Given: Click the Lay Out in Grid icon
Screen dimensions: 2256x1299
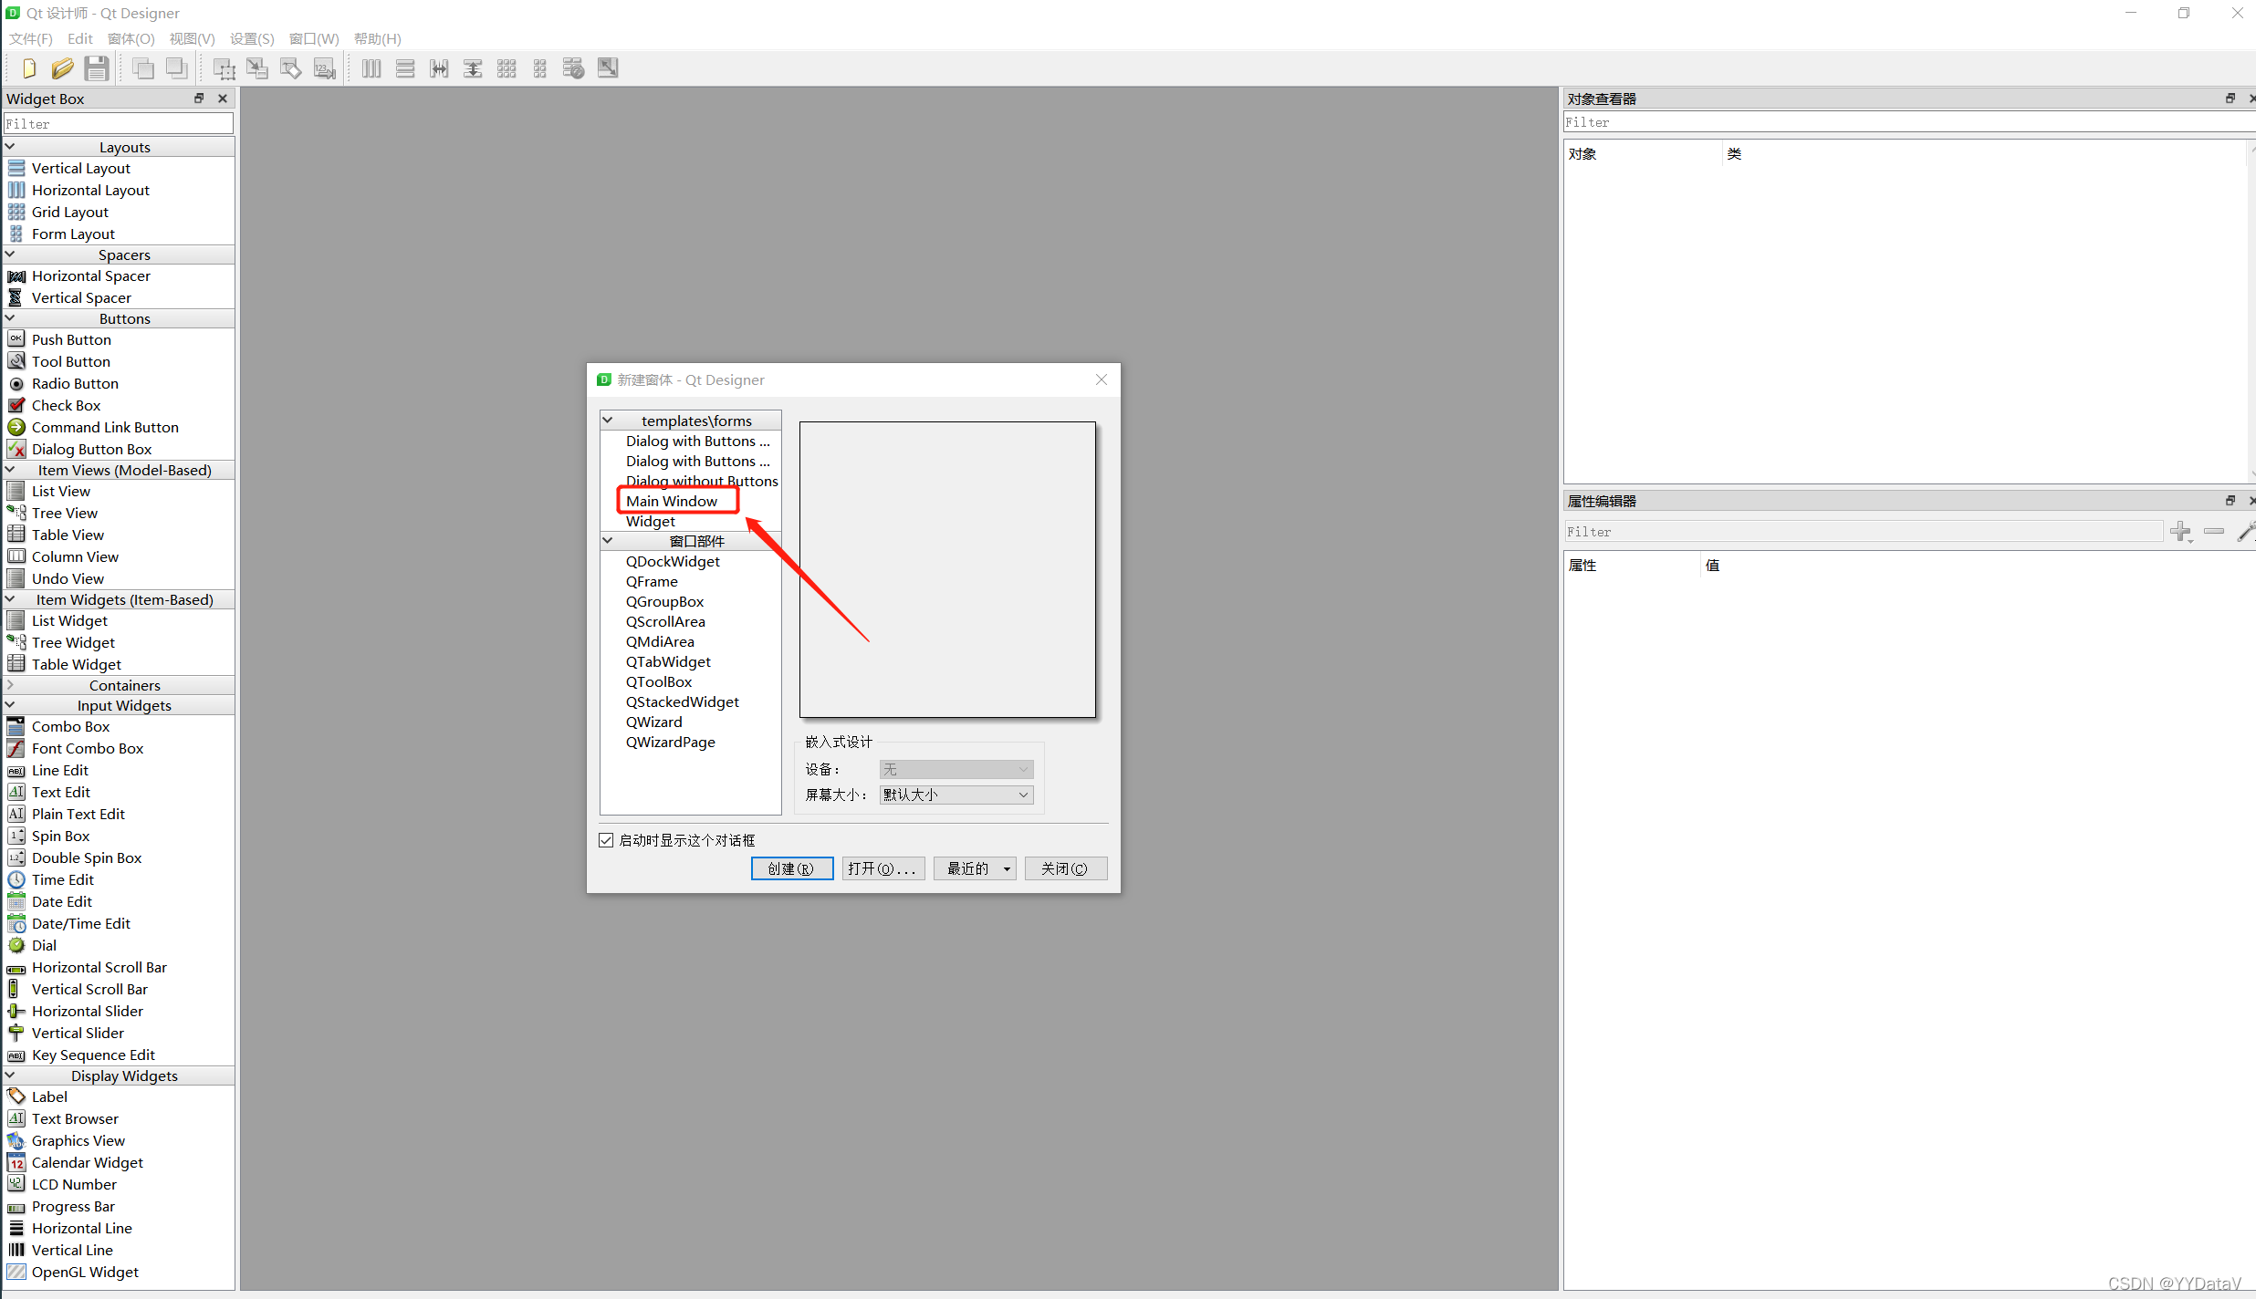Looking at the screenshot, I should pos(507,68).
